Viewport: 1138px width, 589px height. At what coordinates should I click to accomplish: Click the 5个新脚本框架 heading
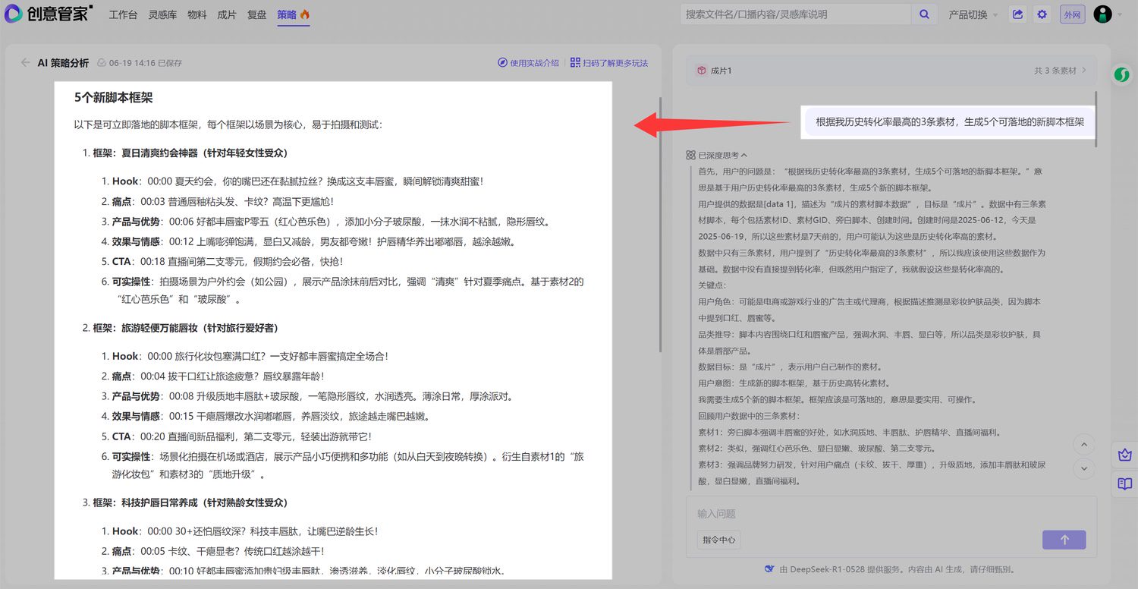114,97
